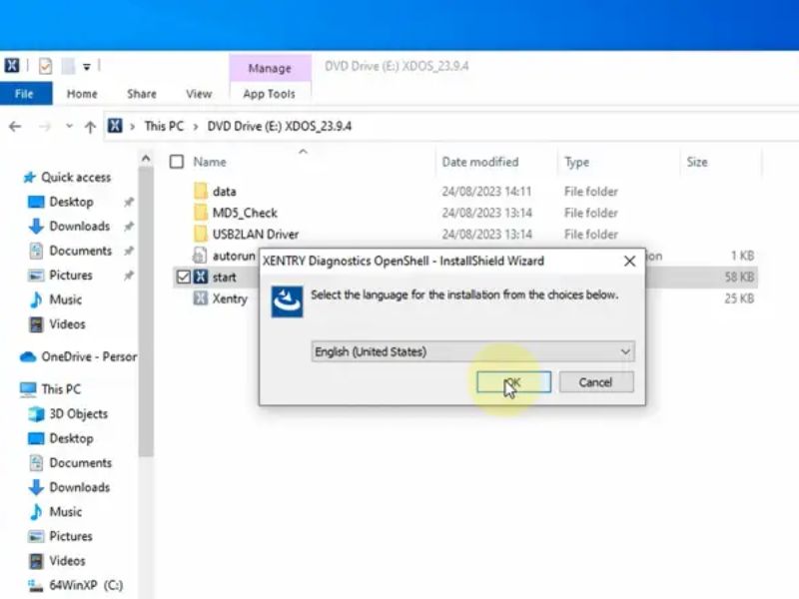
Task: Select the USB2LAN Driver folder icon
Action: pos(201,235)
